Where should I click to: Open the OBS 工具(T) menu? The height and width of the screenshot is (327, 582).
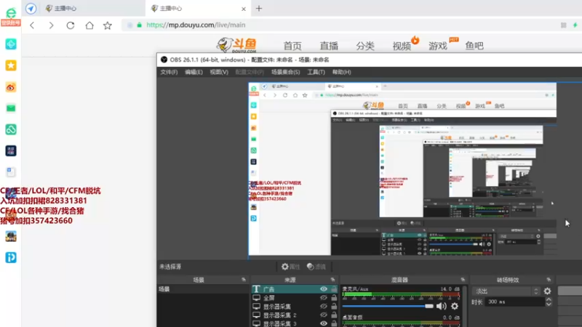click(316, 72)
